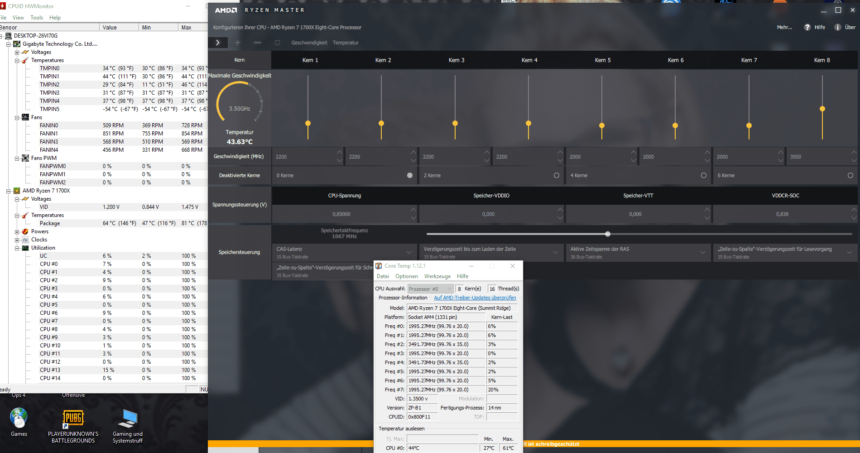Click the arrow button in Ryzen Master toolbar
This screenshot has width=860, height=453.
(x=218, y=43)
